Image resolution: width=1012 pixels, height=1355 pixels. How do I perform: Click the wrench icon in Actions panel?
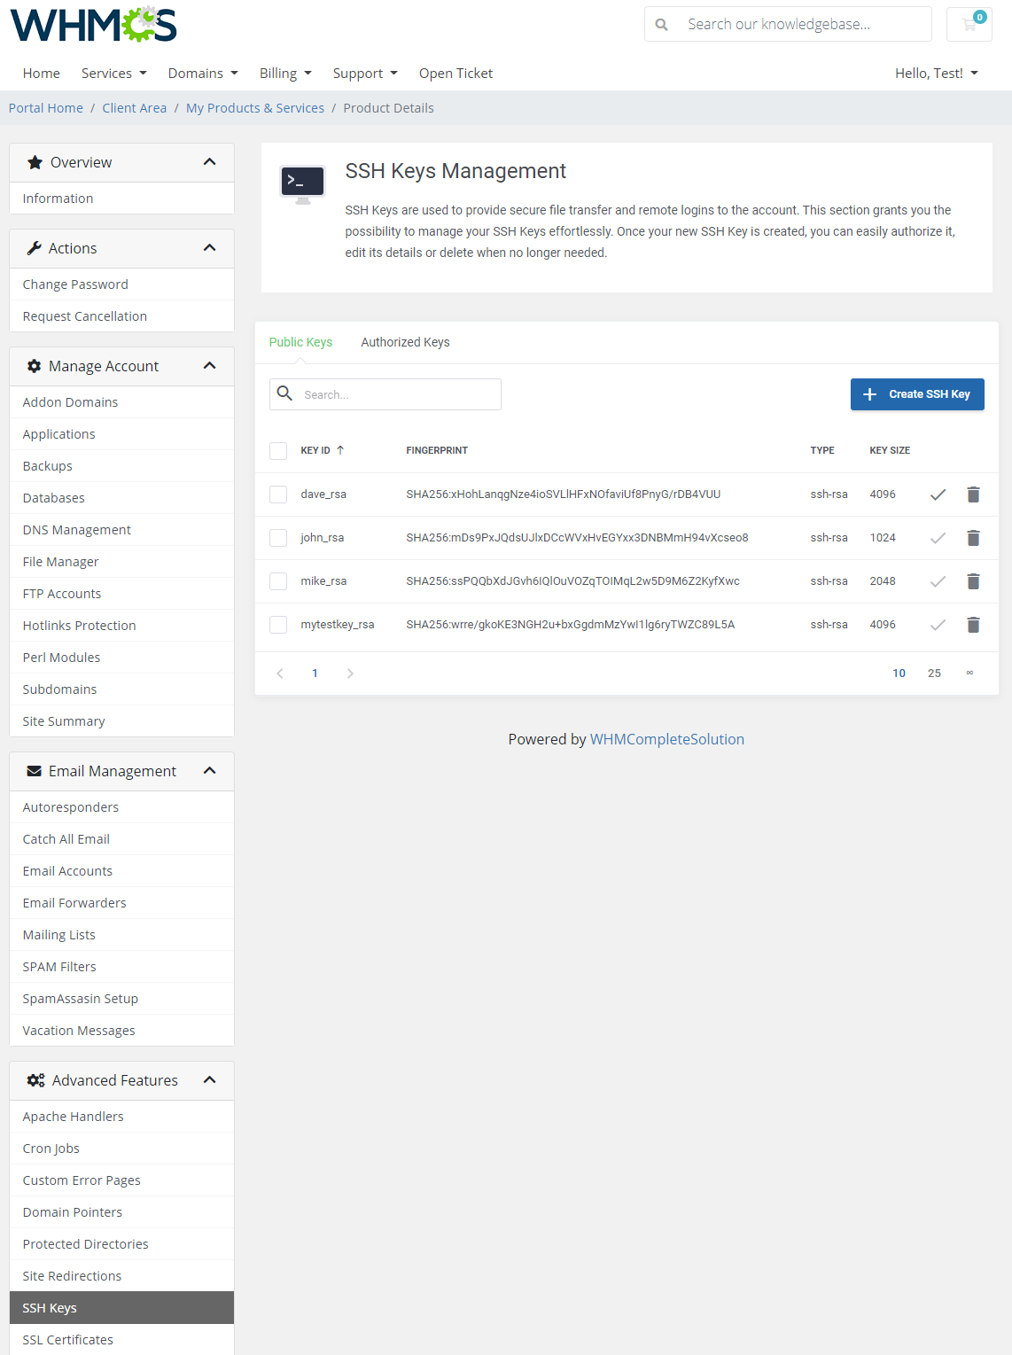tap(34, 248)
